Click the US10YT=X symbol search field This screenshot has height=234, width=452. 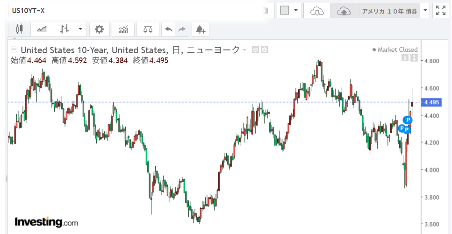click(135, 11)
